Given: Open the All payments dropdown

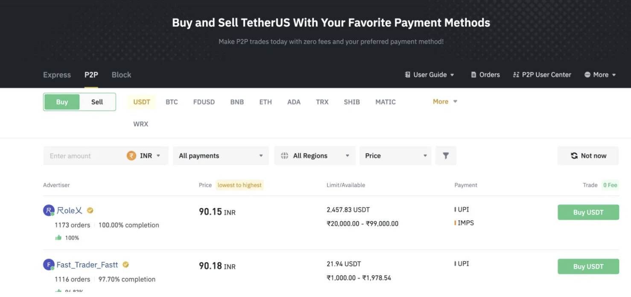Looking at the screenshot, I should [221, 156].
